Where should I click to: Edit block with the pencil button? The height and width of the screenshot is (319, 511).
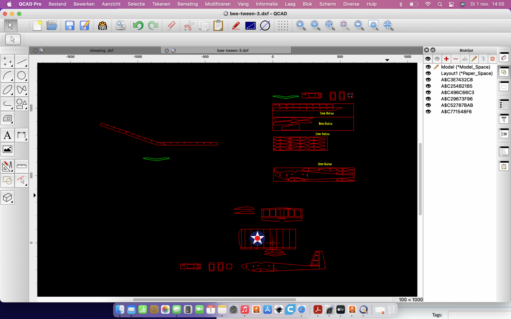tap(474, 59)
